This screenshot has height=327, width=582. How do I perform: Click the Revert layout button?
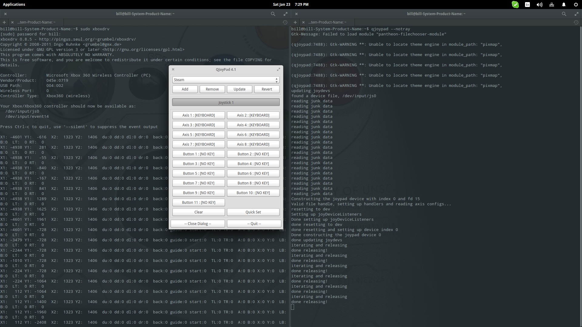[267, 89]
